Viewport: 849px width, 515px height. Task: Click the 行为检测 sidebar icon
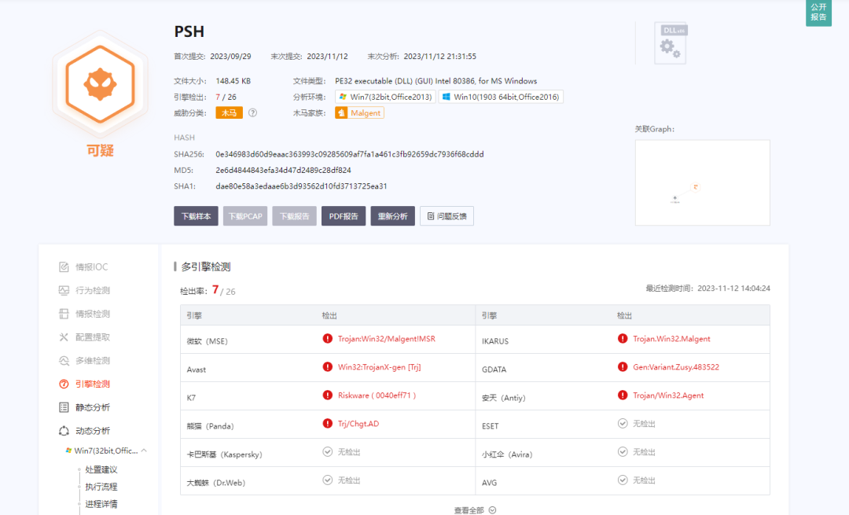tap(64, 290)
